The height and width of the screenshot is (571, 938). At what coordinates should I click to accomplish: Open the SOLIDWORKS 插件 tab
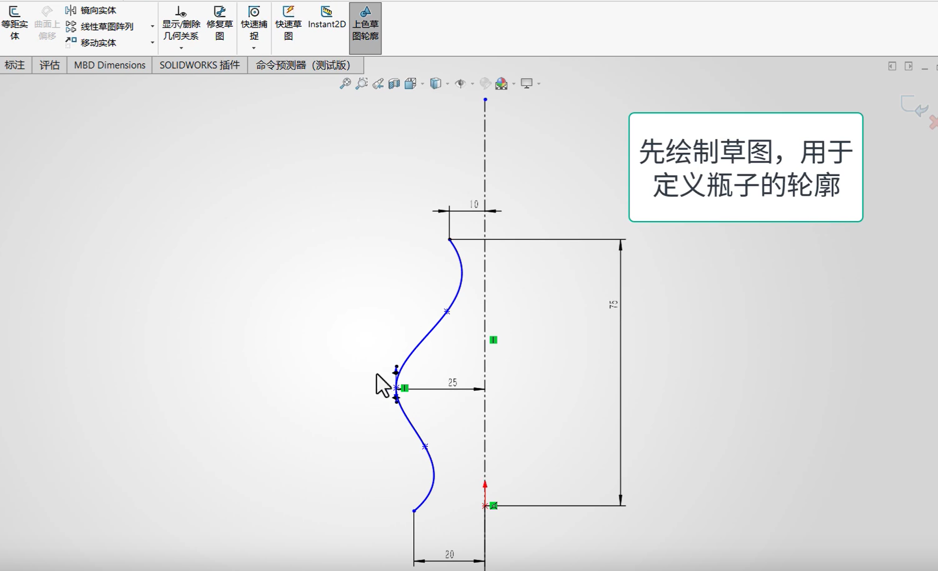point(199,65)
